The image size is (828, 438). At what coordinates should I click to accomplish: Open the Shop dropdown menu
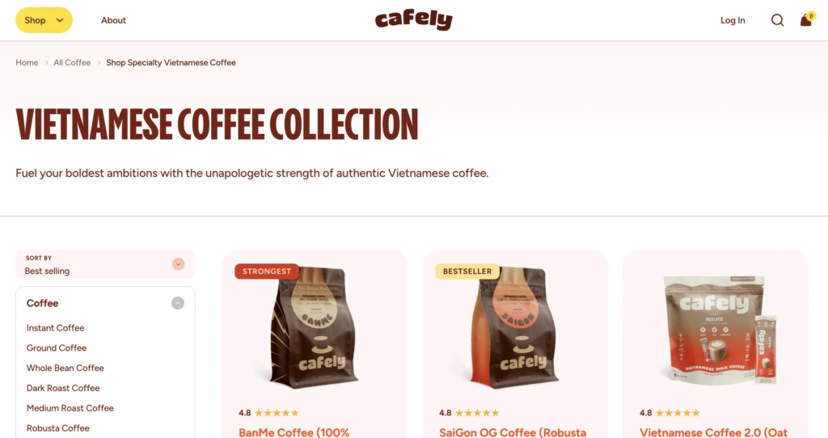pos(44,20)
